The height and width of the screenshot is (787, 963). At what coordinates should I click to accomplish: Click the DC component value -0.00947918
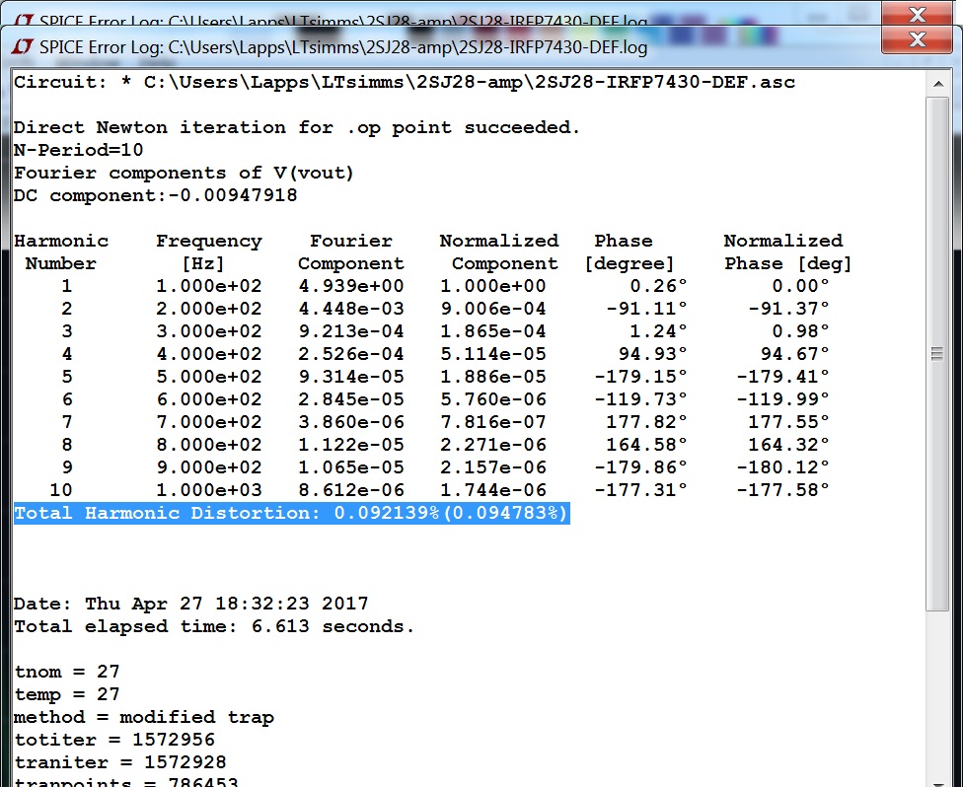coord(232,196)
